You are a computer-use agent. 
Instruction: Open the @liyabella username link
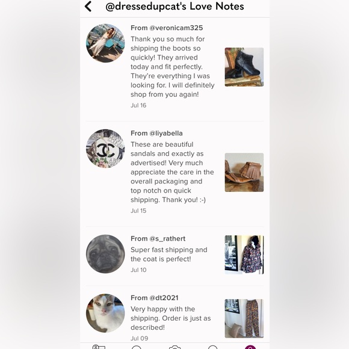tap(166, 133)
